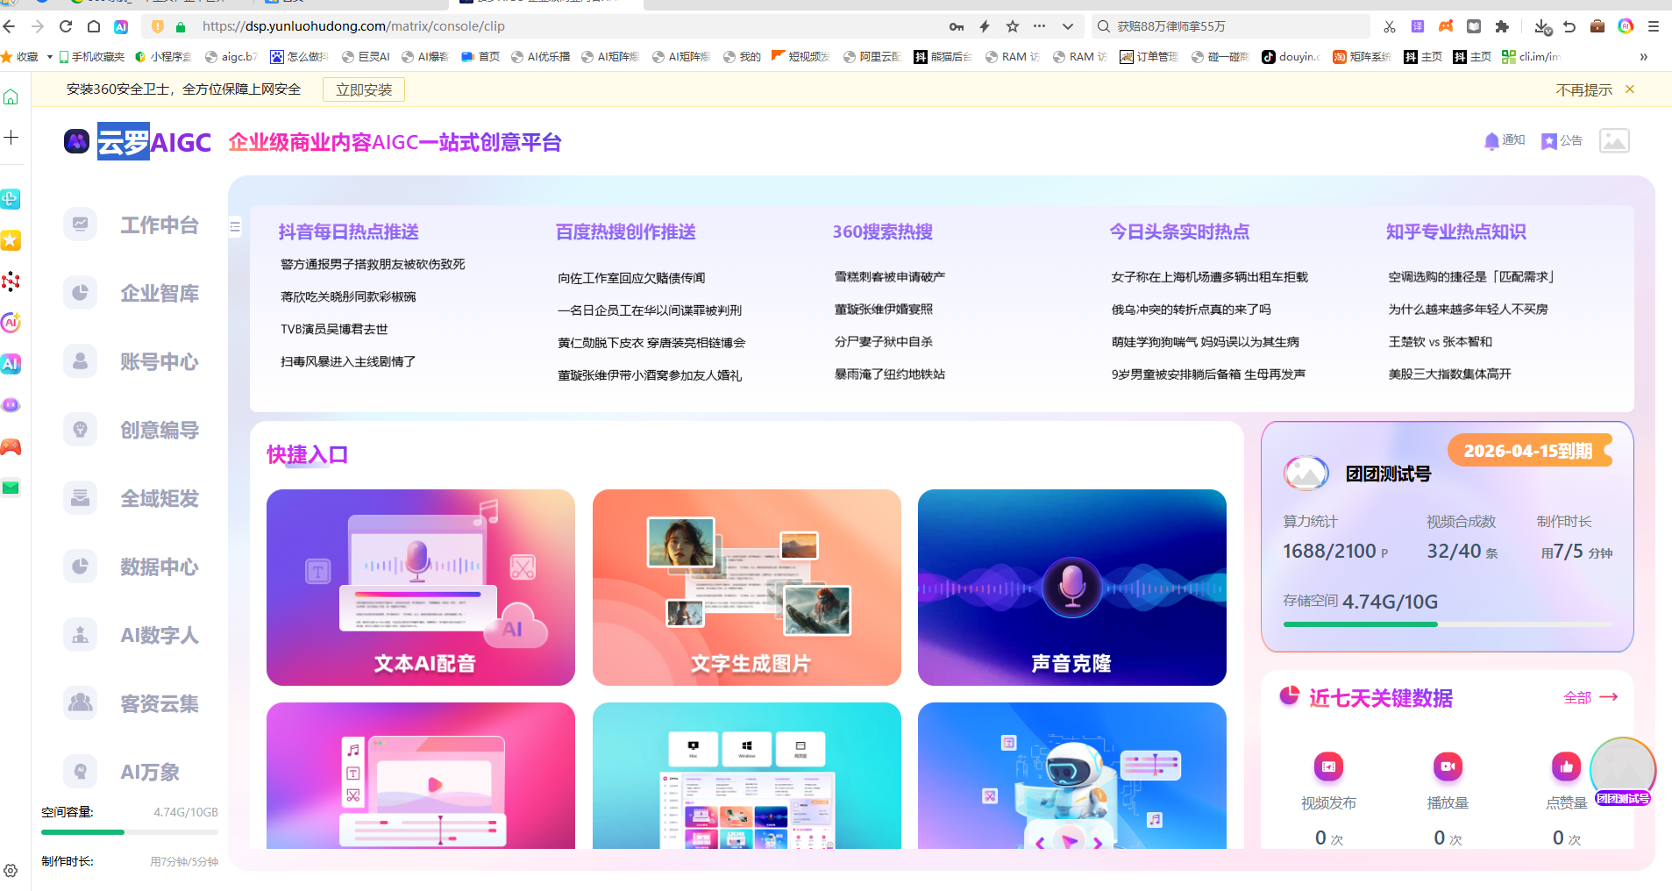The image size is (1672, 891).
Task: Click the browser reload icon
Action: 66,26
